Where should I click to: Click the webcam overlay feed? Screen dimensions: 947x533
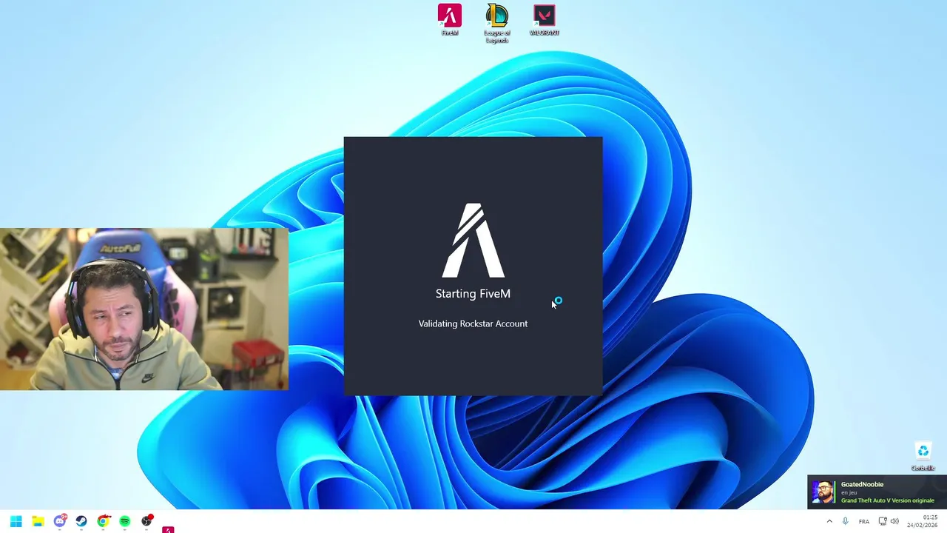[144, 309]
